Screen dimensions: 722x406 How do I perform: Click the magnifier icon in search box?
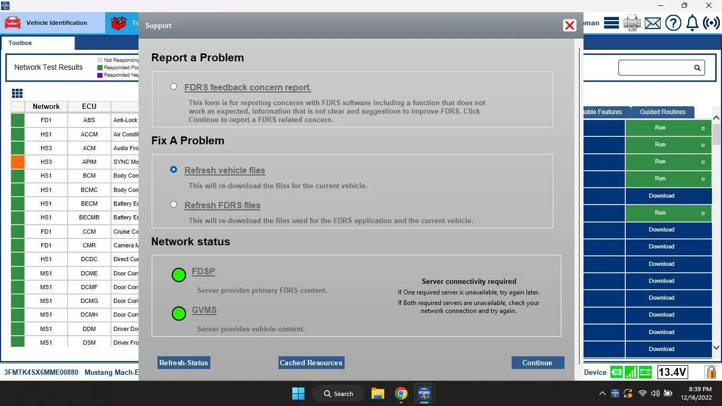click(x=697, y=68)
